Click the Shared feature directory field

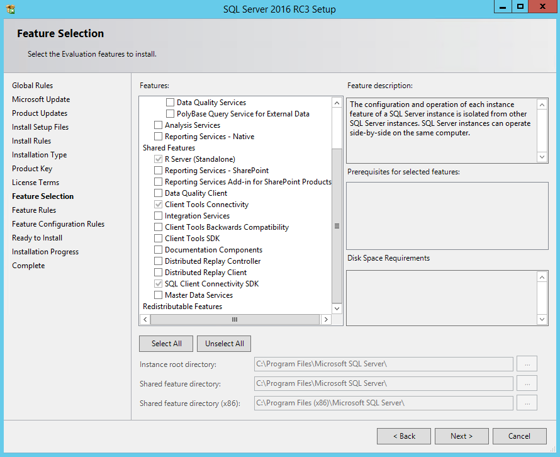pos(384,383)
